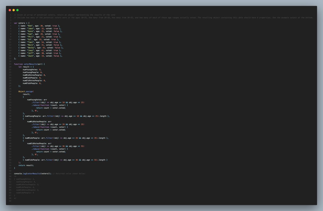This screenshot has width=323, height=211.
Task: Click "numOldVotesPeople: 0," initializer line
Action: click(34, 80)
